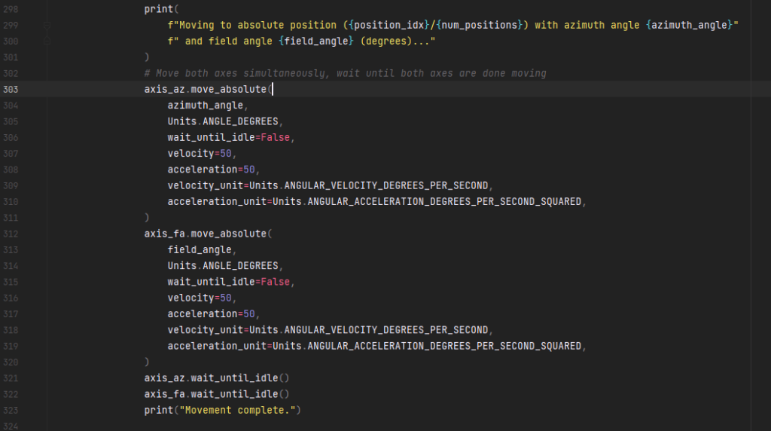The image size is (771, 431).
Task: Click ANGULAR_VELOCITY_DEGREES_PER_SECOND on line 309
Action: coord(386,185)
